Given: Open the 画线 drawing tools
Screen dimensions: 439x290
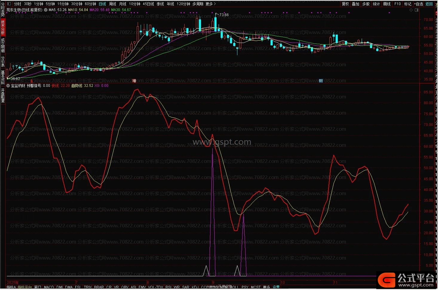Looking at the screenshot, I should (x=387, y=4).
